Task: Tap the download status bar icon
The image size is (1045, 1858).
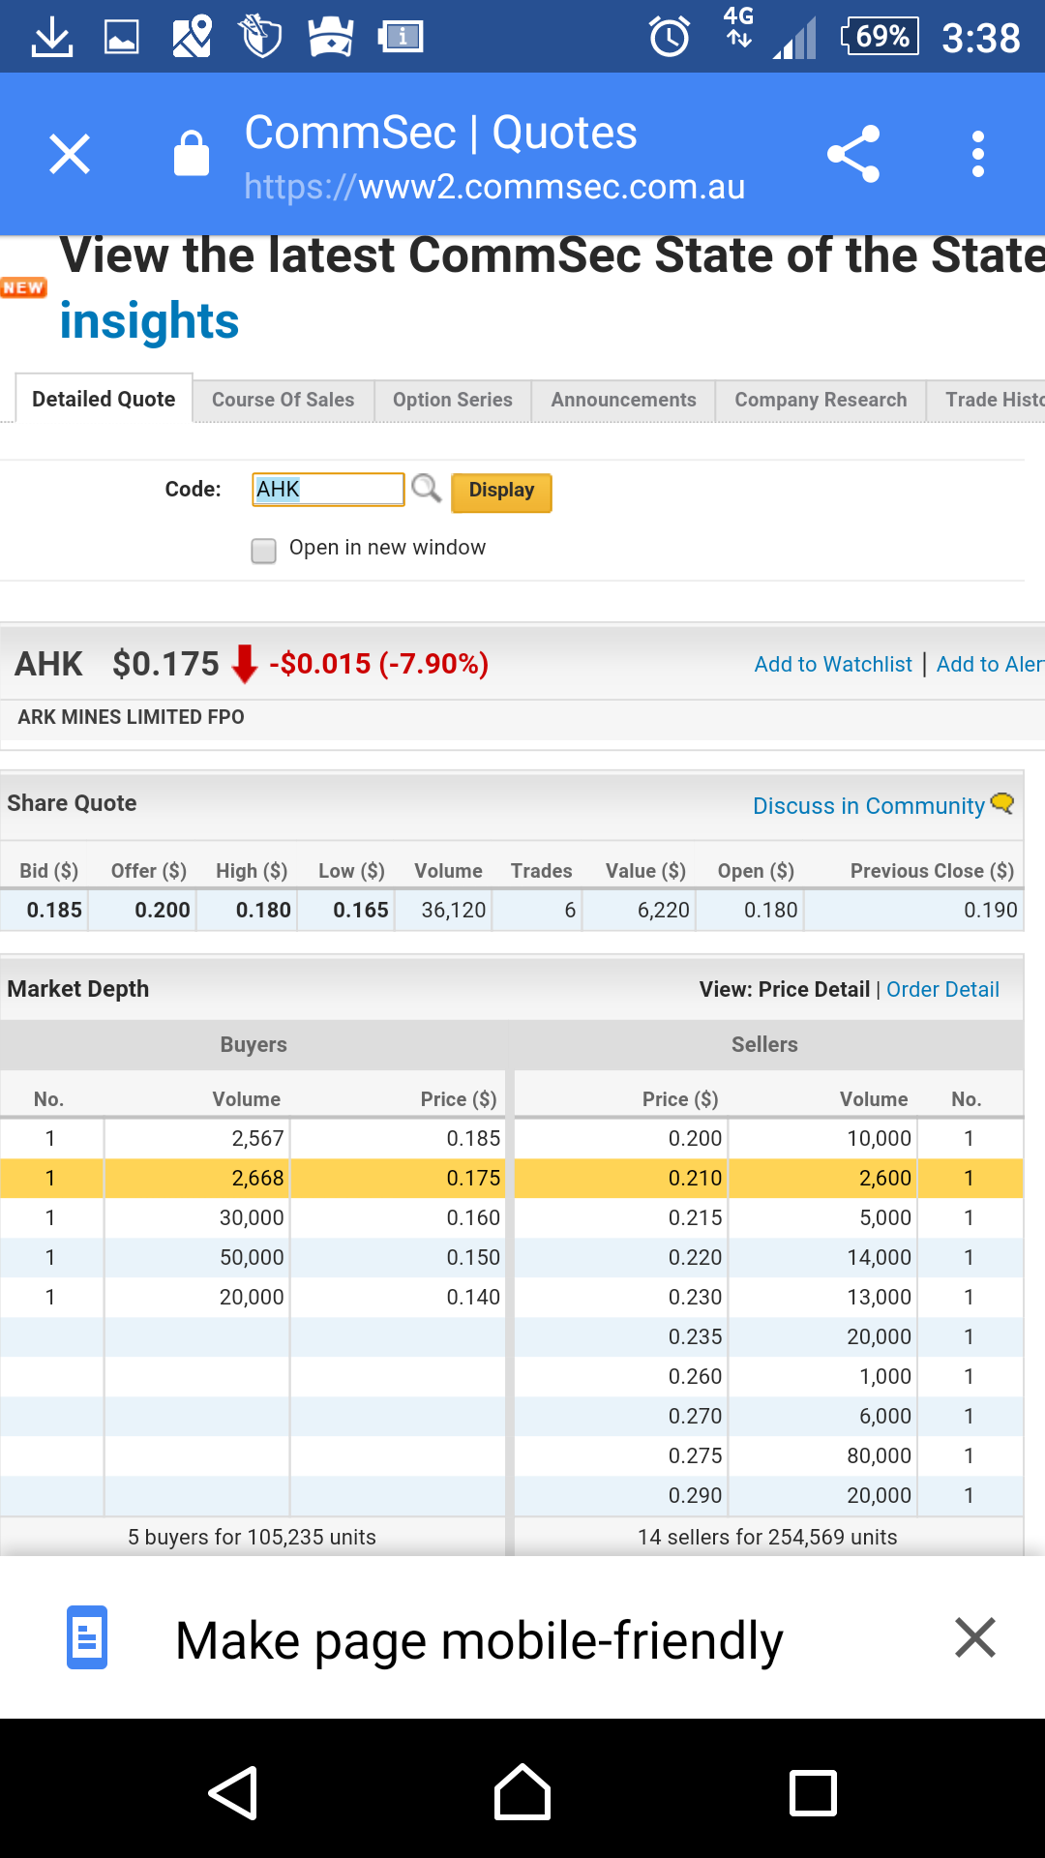Action: [52, 37]
